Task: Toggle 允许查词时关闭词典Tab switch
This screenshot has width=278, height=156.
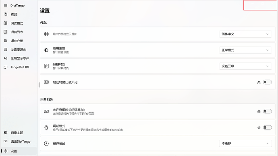Action: coord(267,111)
